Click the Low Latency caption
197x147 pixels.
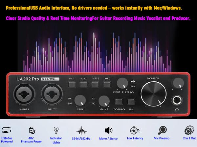coord(135,138)
